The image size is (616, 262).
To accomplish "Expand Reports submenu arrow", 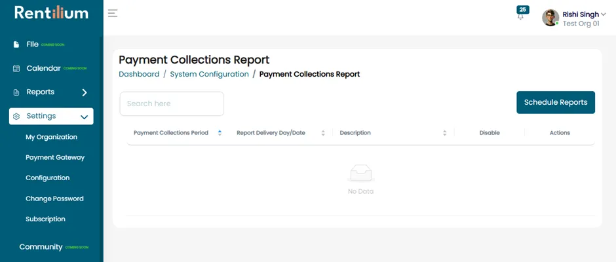I will click(85, 92).
